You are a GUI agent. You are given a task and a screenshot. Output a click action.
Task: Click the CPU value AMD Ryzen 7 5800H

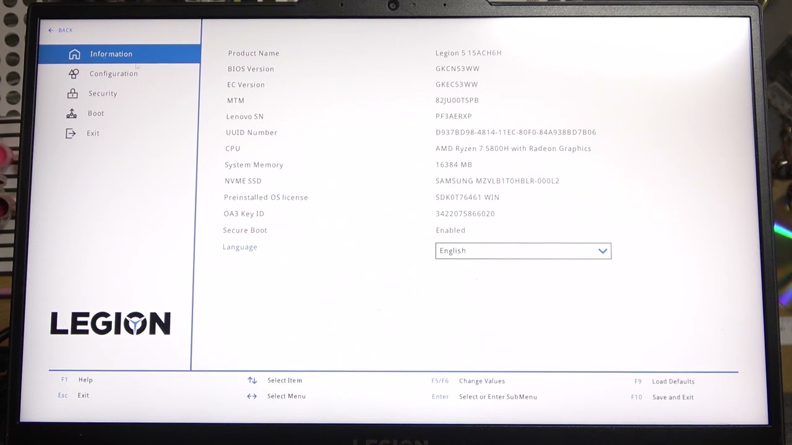click(x=514, y=148)
